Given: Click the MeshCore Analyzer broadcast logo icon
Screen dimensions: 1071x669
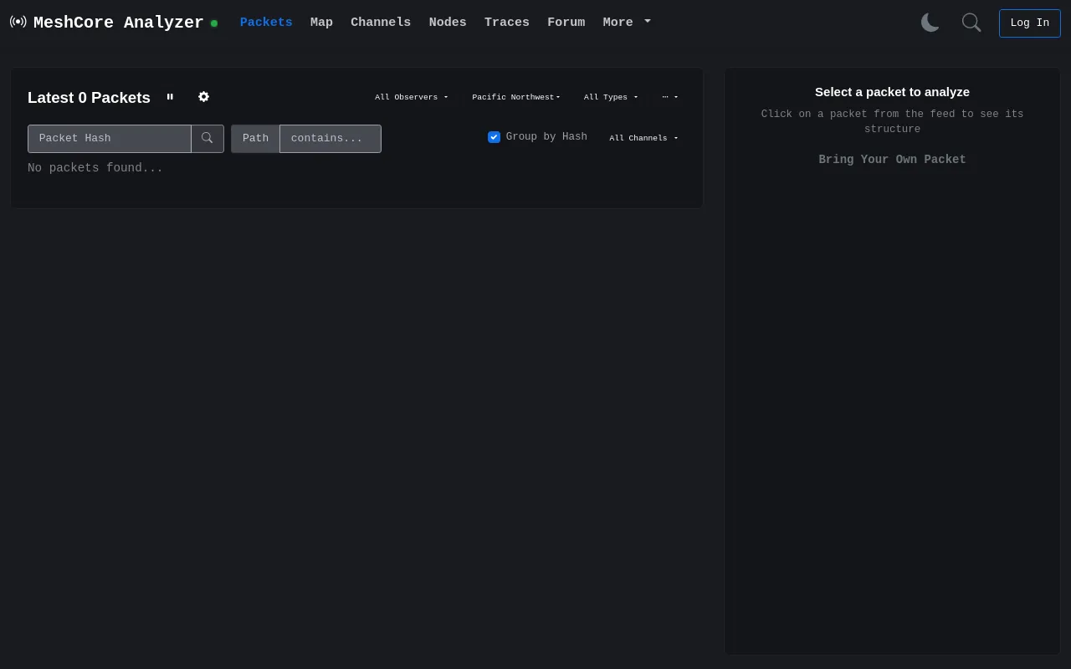Looking at the screenshot, I should (x=18, y=22).
